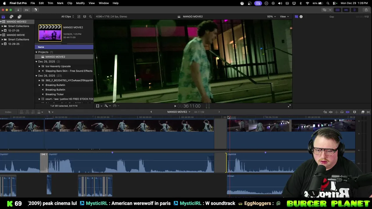This screenshot has width=372, height=209.
Task: Click the purple marker on Clip0058
Action: (x=265, y=152)
